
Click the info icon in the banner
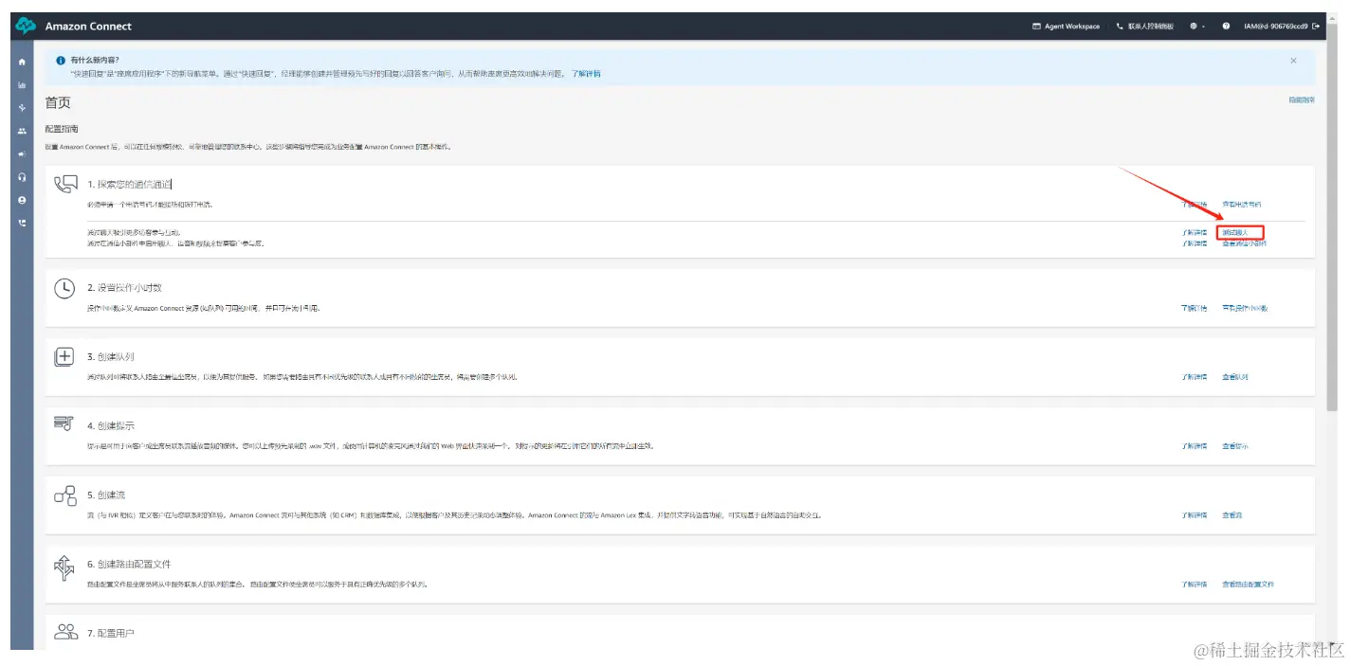coord(61,60)
